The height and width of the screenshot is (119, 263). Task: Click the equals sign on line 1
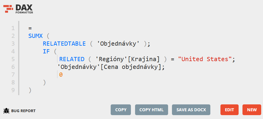(x=30, y=28)
